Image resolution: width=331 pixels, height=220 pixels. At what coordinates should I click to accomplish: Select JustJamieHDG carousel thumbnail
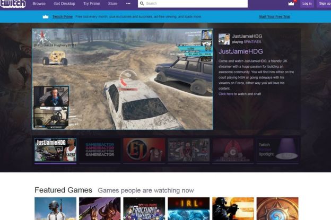[x=55, y=150]
